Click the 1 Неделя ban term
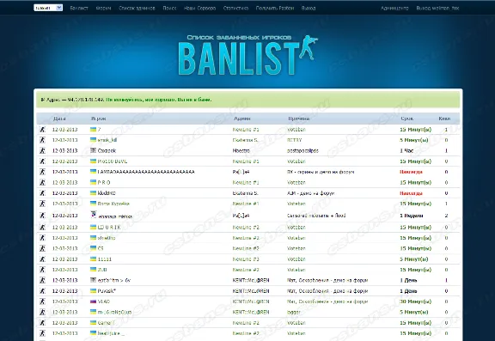 pos(412,216)
